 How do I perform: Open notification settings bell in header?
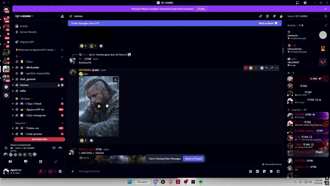[267, 16]
